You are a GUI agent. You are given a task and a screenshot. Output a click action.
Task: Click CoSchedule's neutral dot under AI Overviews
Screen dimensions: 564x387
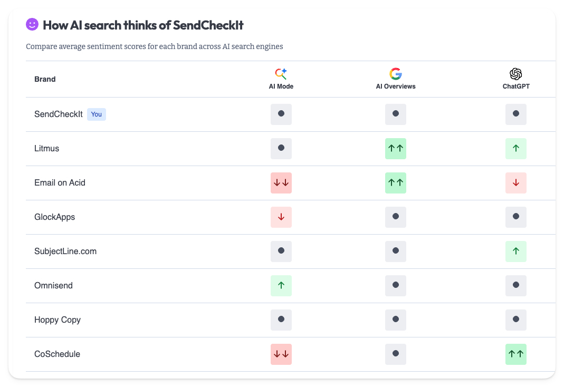pos(395,354)
